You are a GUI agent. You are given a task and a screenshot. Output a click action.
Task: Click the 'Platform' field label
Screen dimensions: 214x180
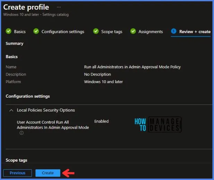coord(13,82)
